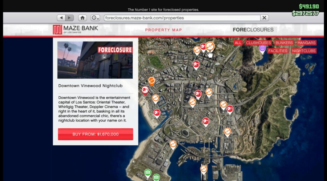
Task: Select the easternmost clubhouse marker
Action: coord(230,109)
